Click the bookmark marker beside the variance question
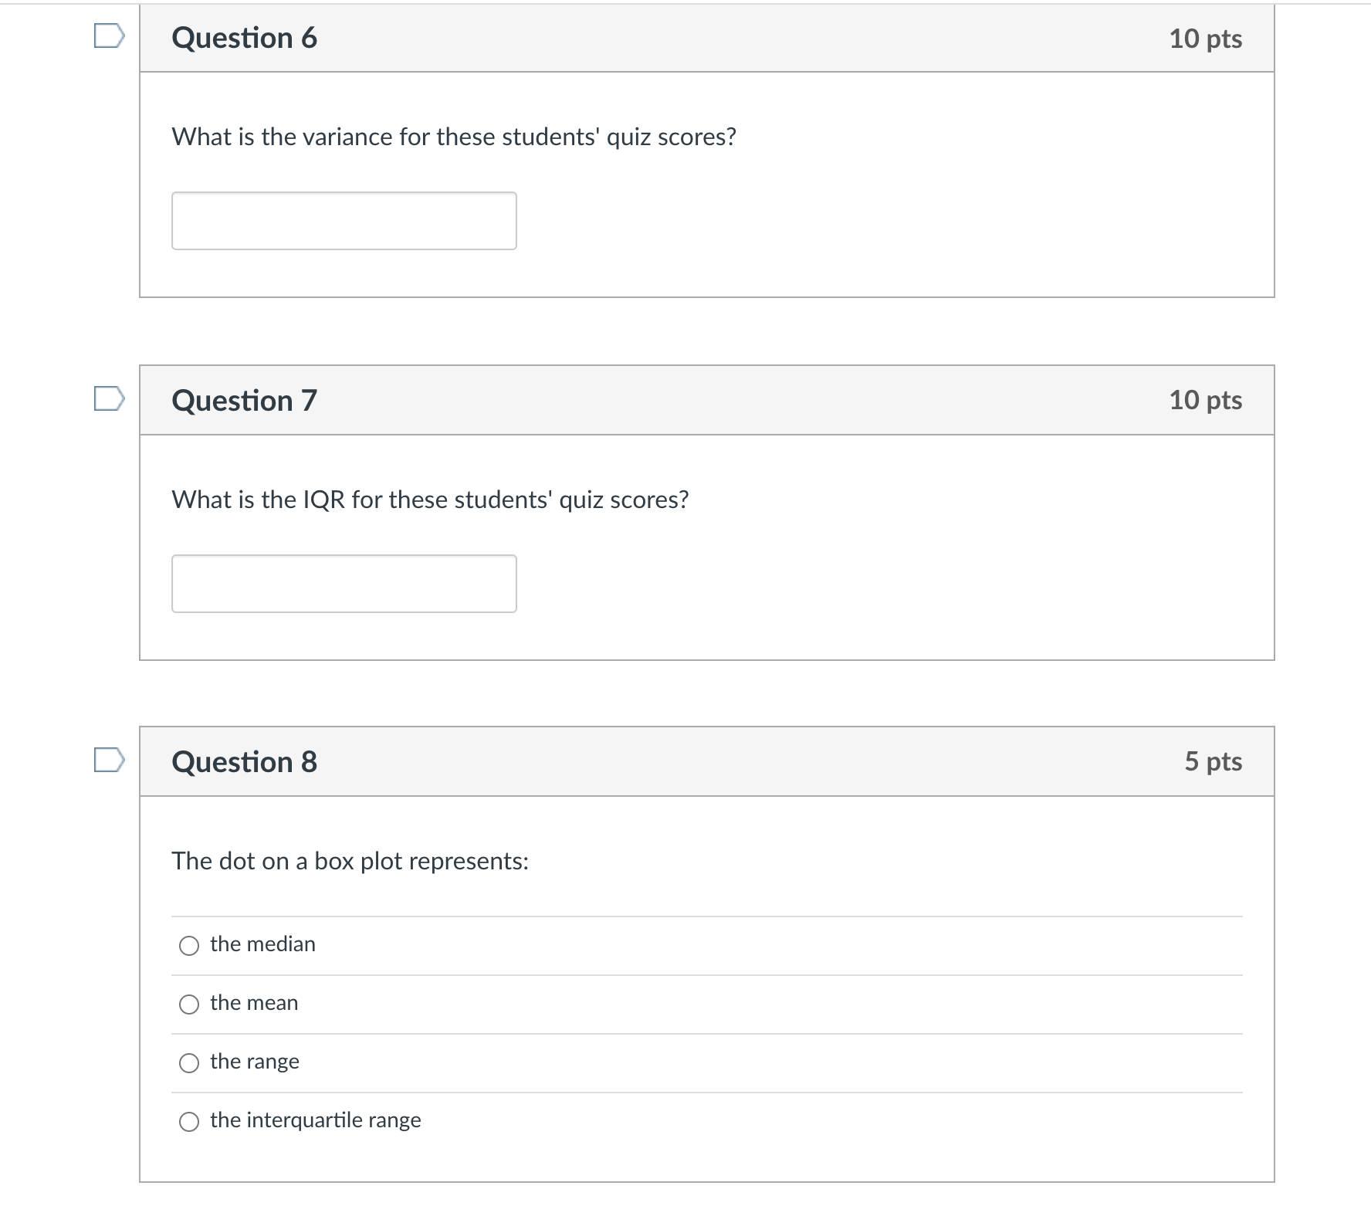 pos(108,37)
